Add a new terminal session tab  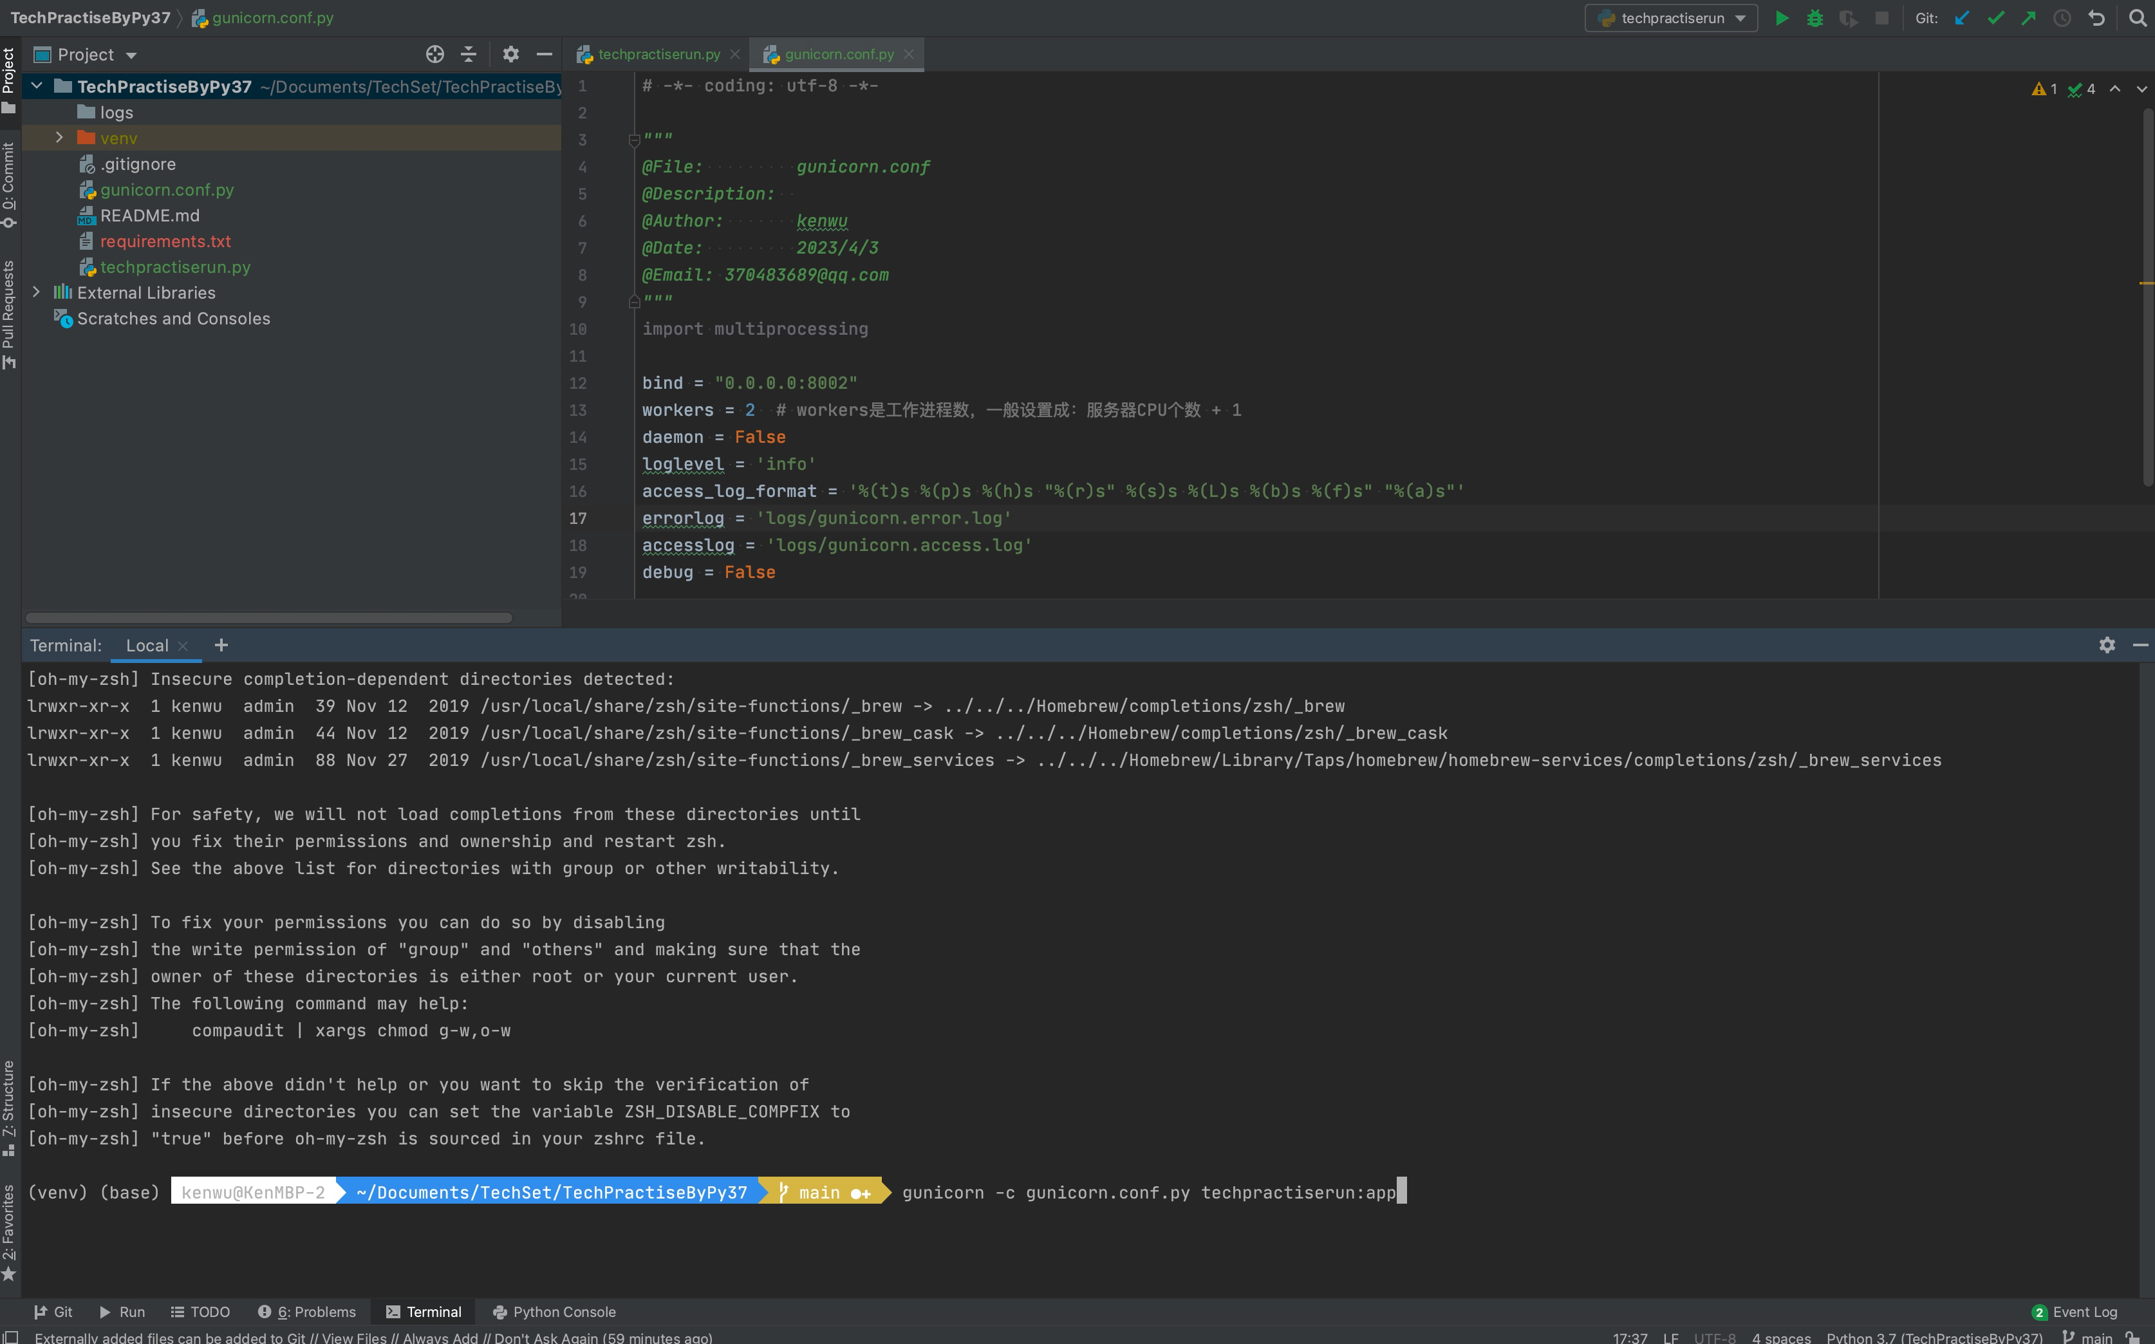coord(221,646)
